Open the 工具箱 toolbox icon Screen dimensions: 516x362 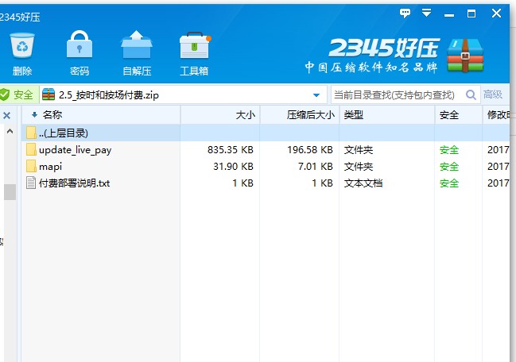[194, 54]
